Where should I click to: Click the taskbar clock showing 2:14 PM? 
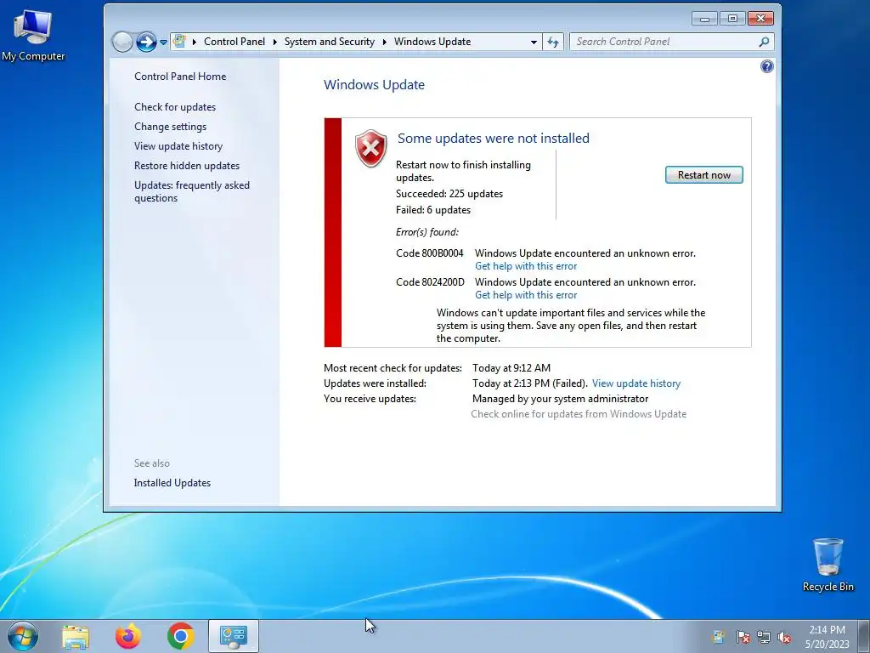pos(827,637)
